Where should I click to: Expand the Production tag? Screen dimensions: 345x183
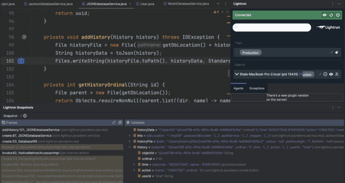(x=237, y=53)
